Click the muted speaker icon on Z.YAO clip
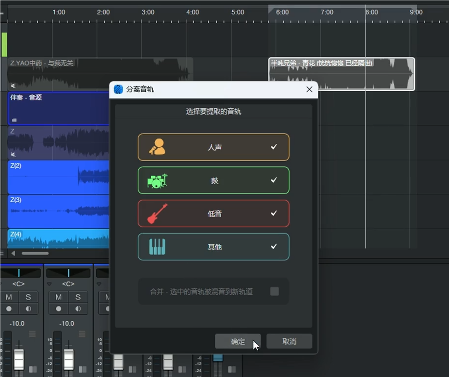Viewport: 449px width, 377px height. coord(13,85)
